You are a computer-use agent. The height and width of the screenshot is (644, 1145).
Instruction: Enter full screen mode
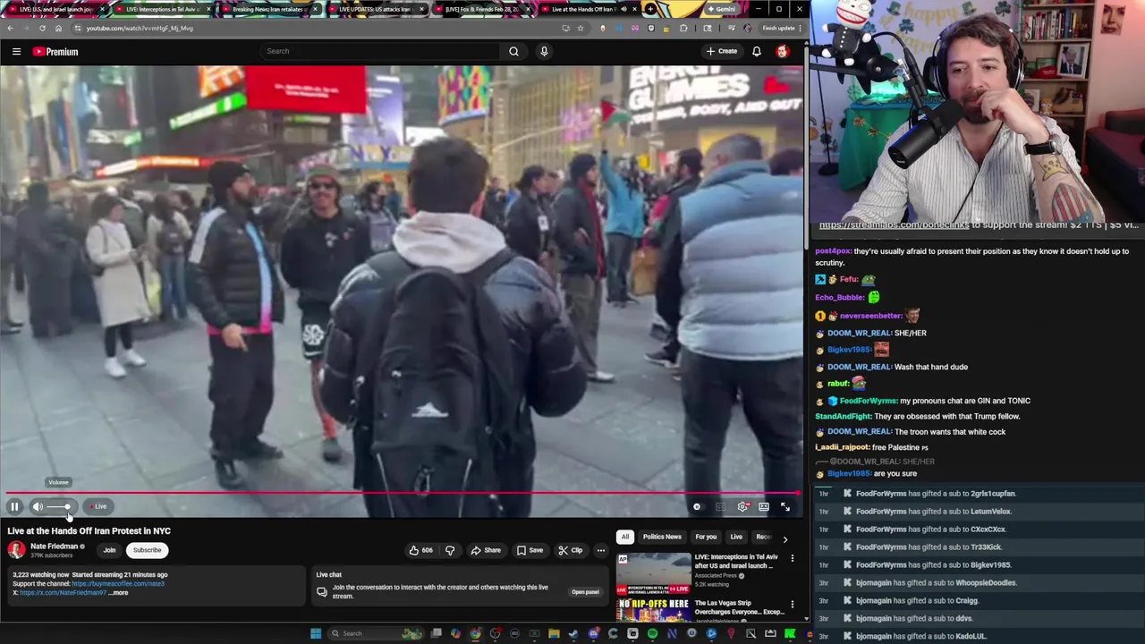[785, 506]
